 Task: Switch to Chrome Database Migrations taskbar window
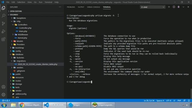pyautogui.click(x=30, y=105)
